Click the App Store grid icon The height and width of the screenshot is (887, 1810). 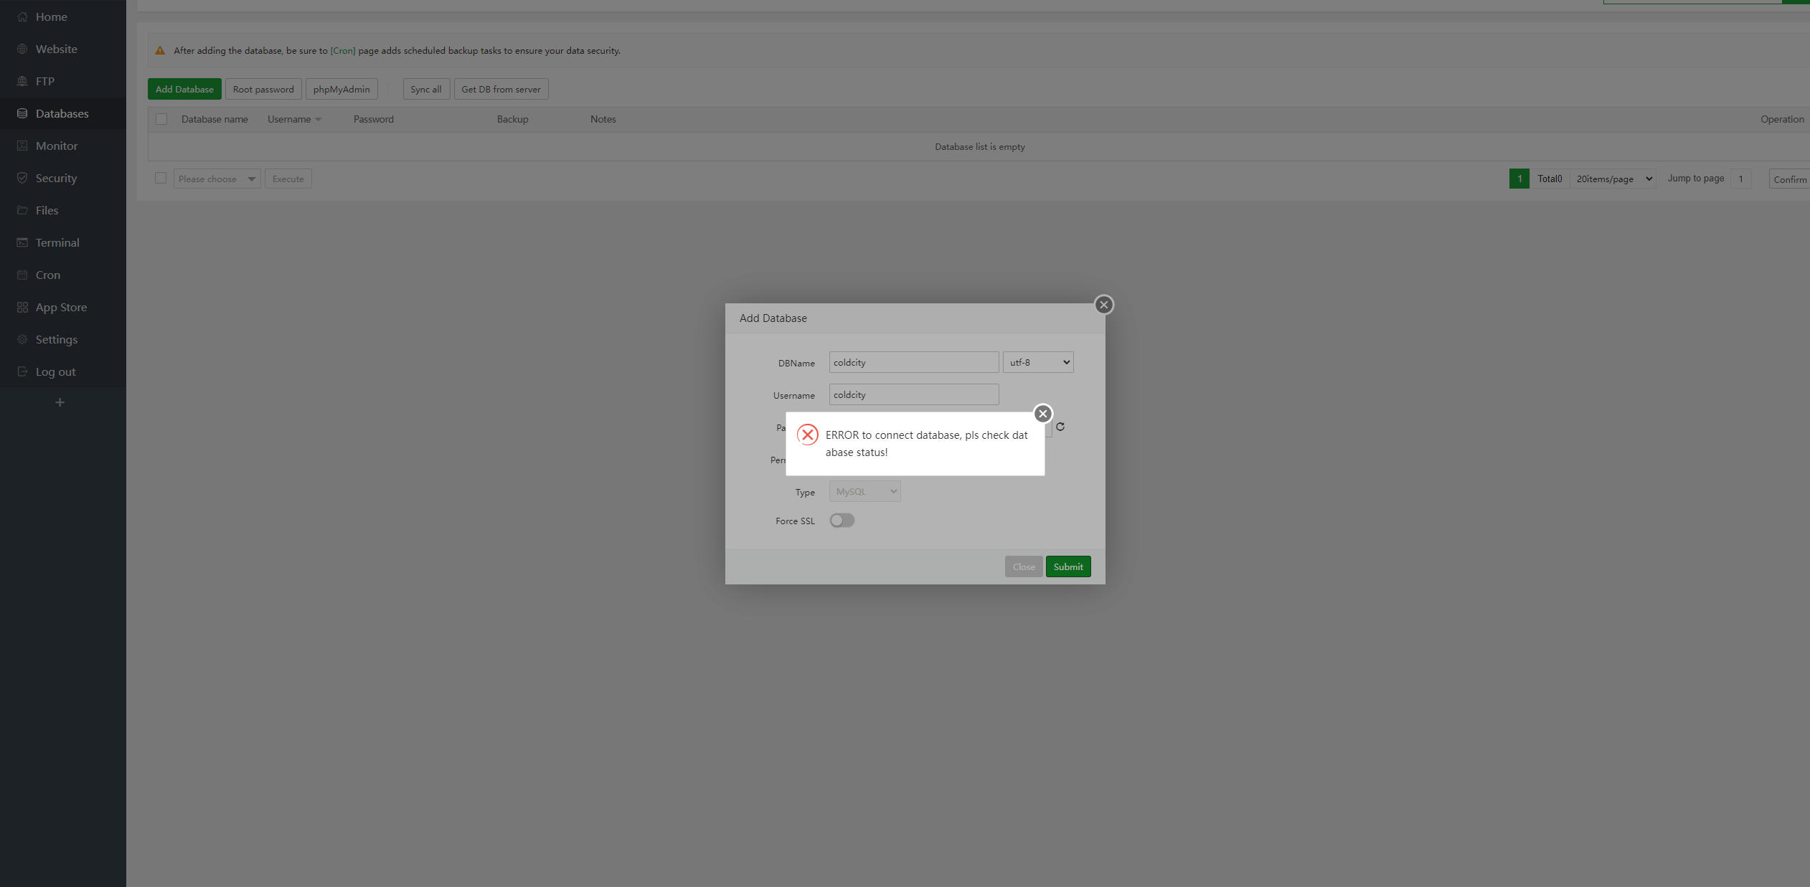[22, 307]
